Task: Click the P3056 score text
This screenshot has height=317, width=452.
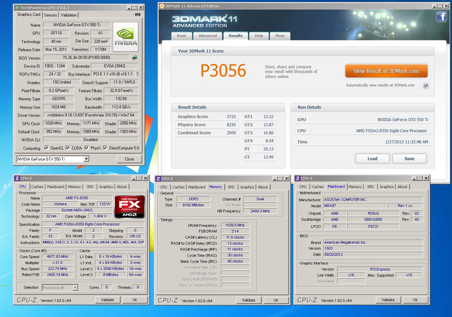Action: (223, 71)
